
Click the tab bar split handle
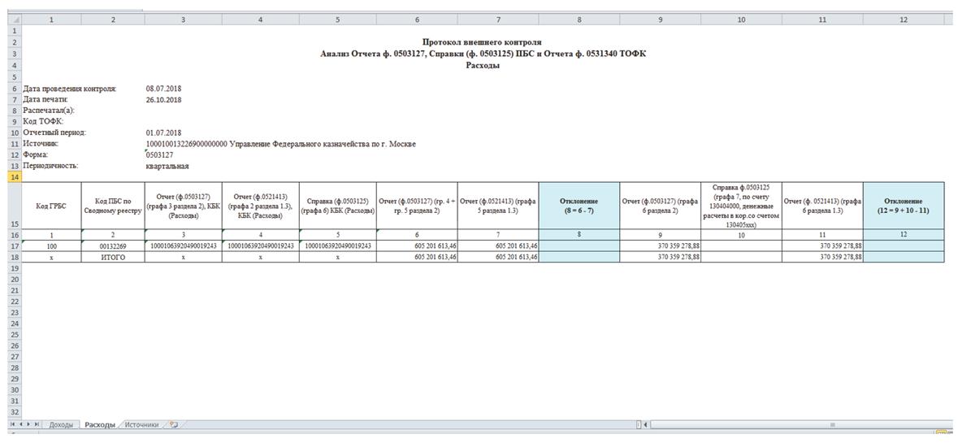(x=639, y=424)
